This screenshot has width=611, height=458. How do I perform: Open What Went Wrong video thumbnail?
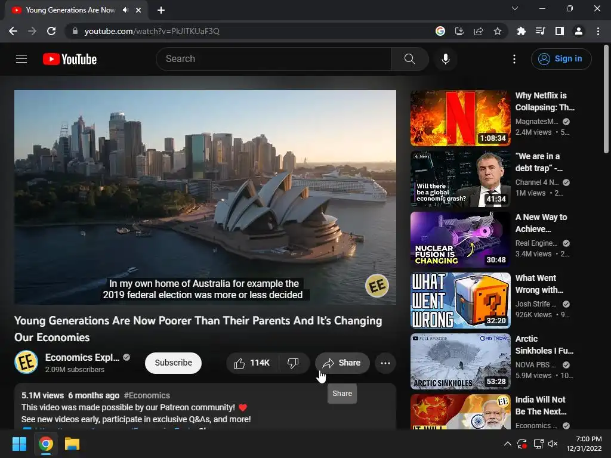pyautogui.click(x=460, y=301)
